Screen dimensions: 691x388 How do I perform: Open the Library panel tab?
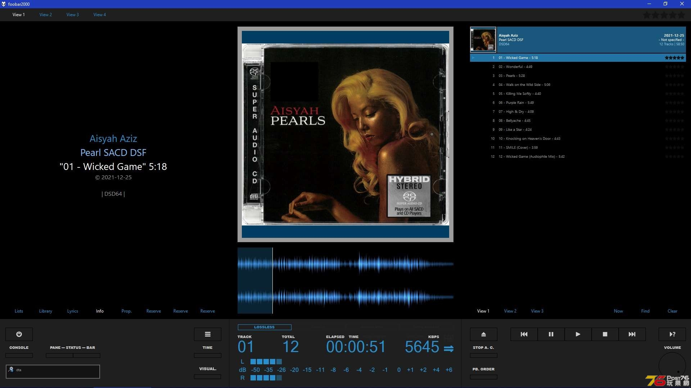46,311
